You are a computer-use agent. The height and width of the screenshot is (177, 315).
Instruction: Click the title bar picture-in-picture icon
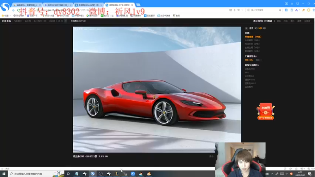click(286, 4)
